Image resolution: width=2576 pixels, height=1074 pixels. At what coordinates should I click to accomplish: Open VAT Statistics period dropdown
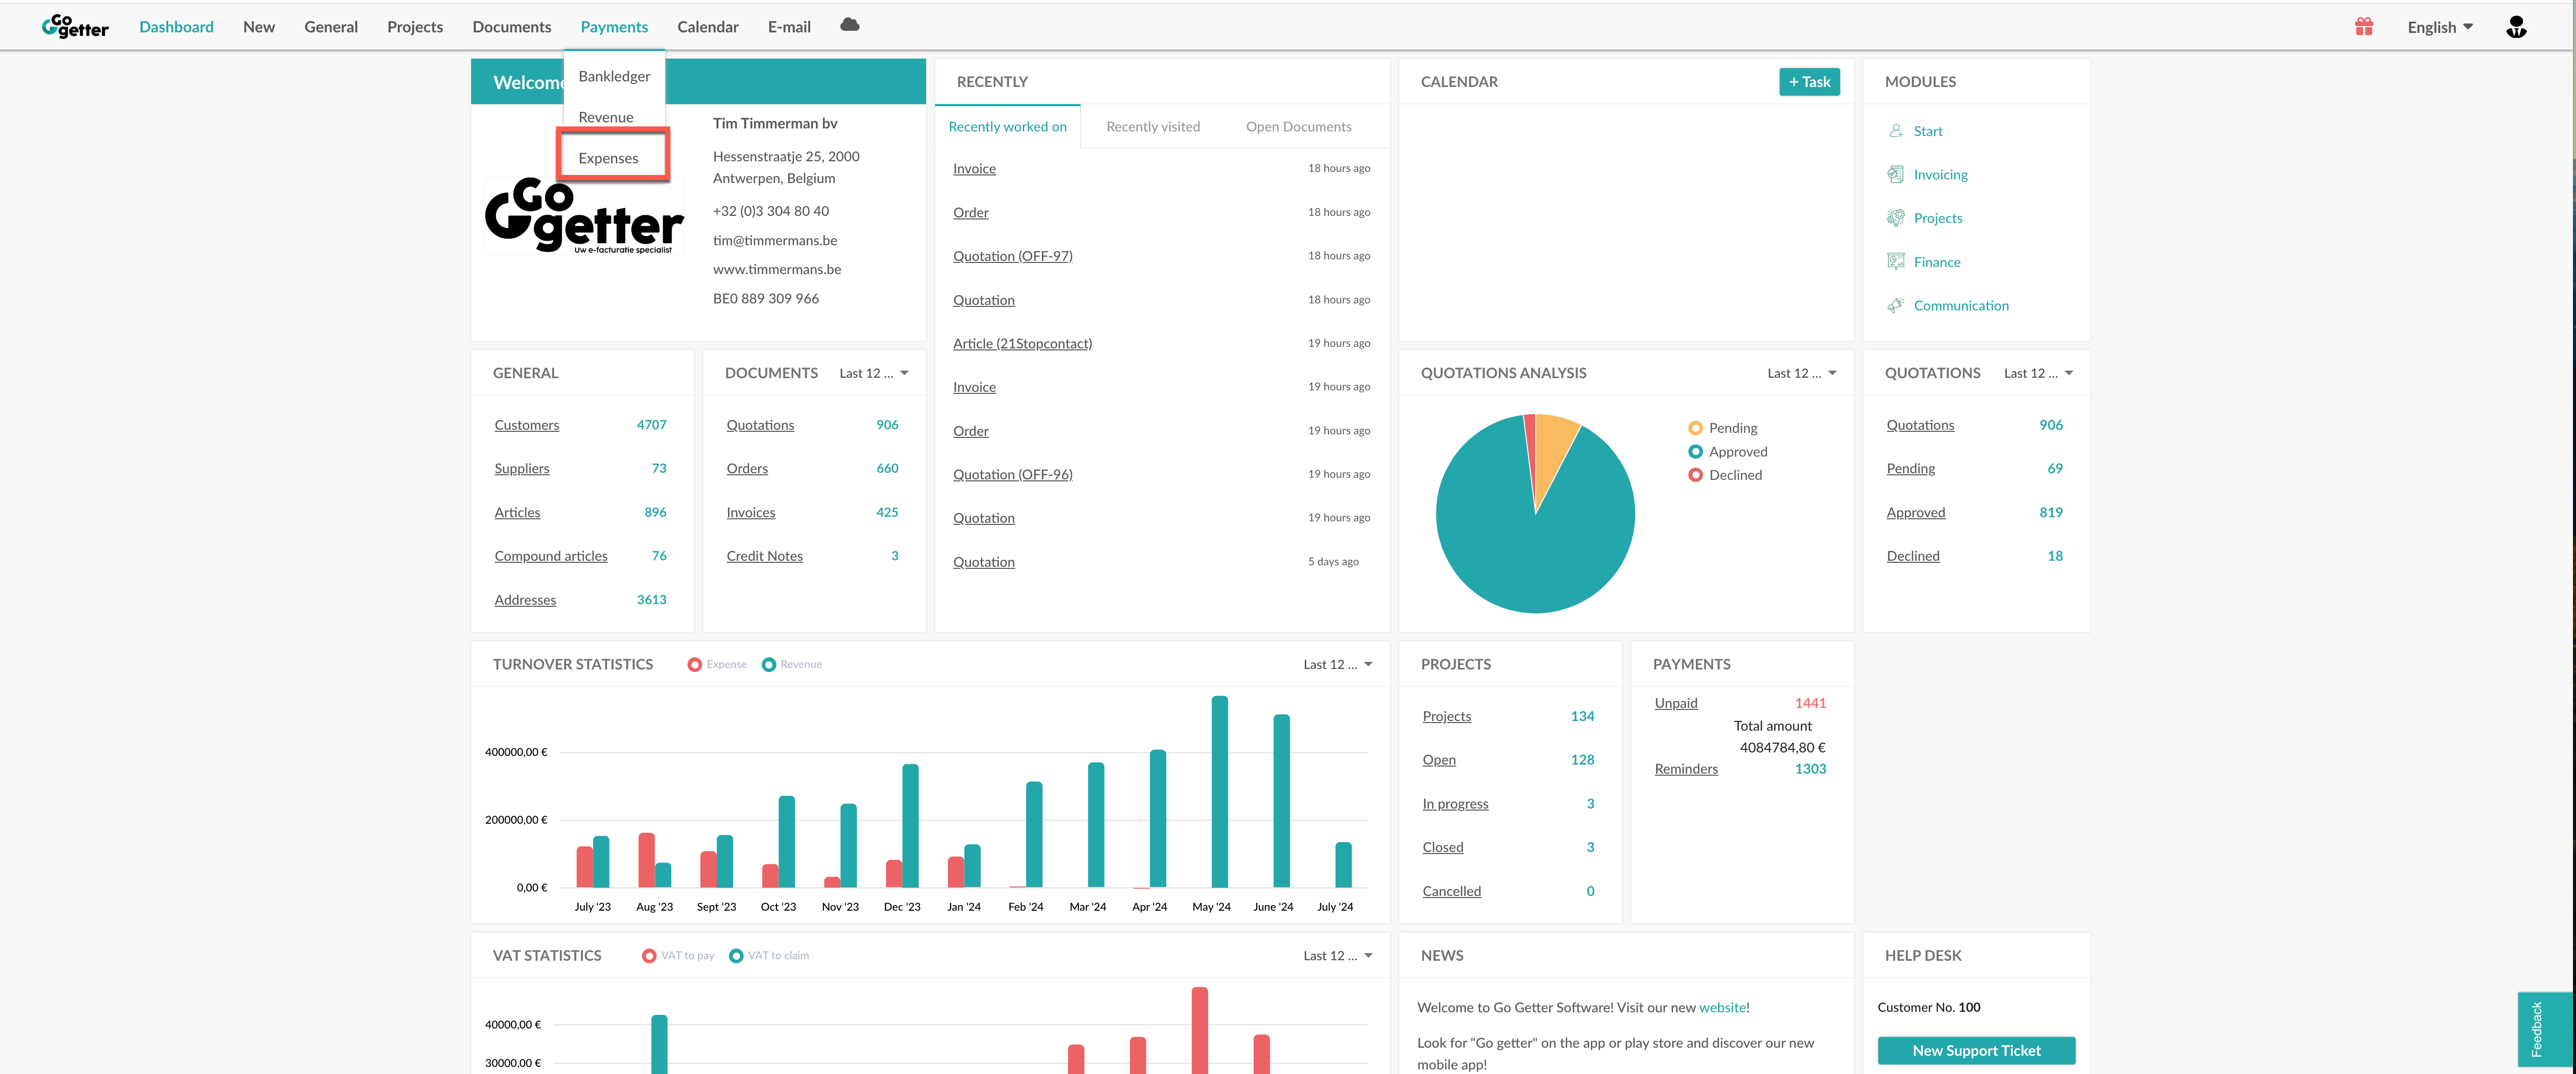[x=1338, y=956]
